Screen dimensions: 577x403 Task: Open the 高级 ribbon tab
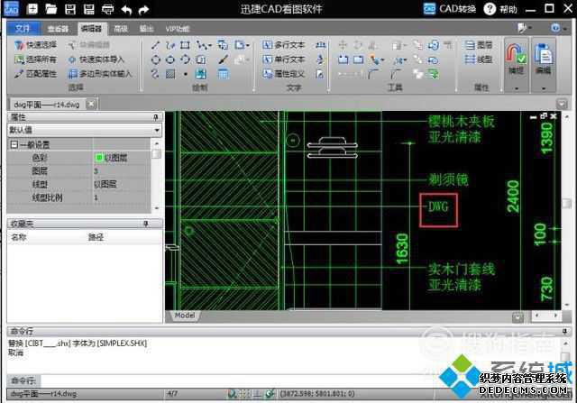point(121,29)
